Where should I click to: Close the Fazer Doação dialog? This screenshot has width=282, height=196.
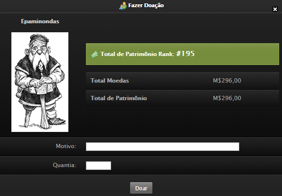tap(275, 9)
